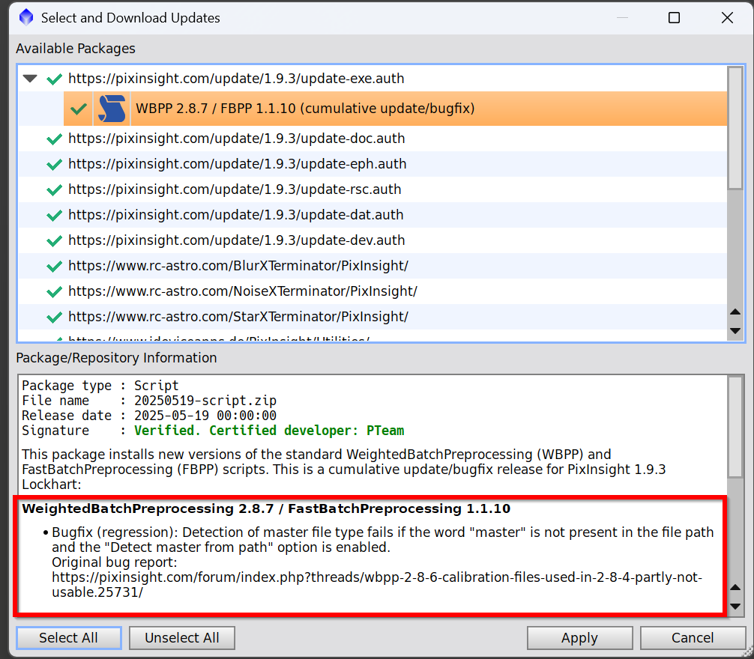The height and width of the screenshot is (659, 754).
Task: Toggle checkmark for update-exe.auth repository
Action: [54, 79]
